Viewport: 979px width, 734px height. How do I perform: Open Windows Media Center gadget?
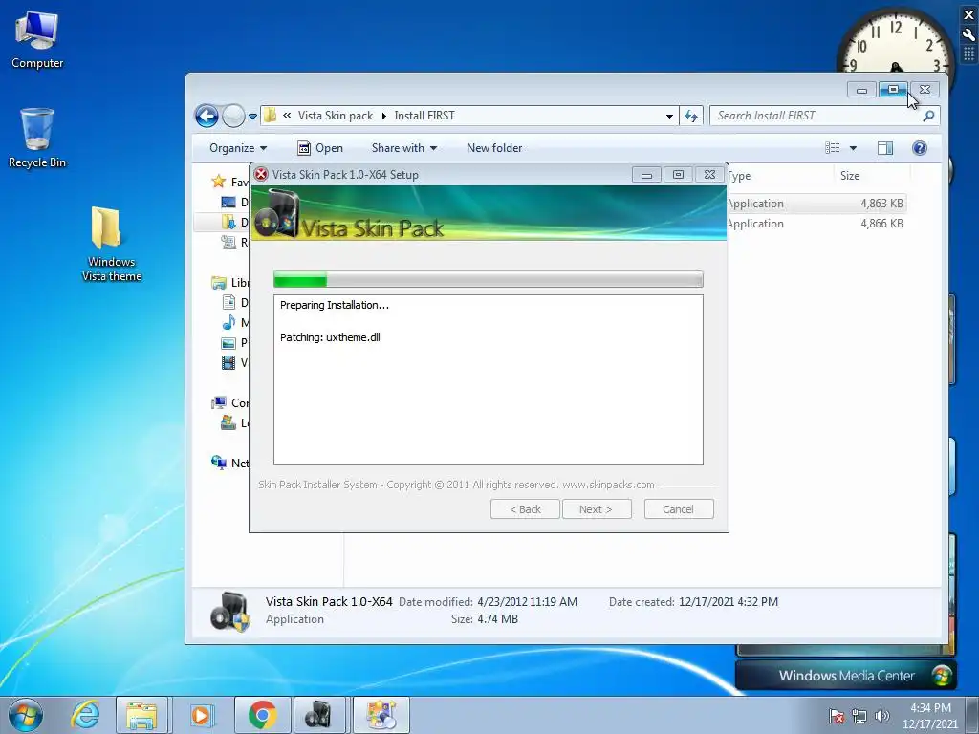pos(845,676)
